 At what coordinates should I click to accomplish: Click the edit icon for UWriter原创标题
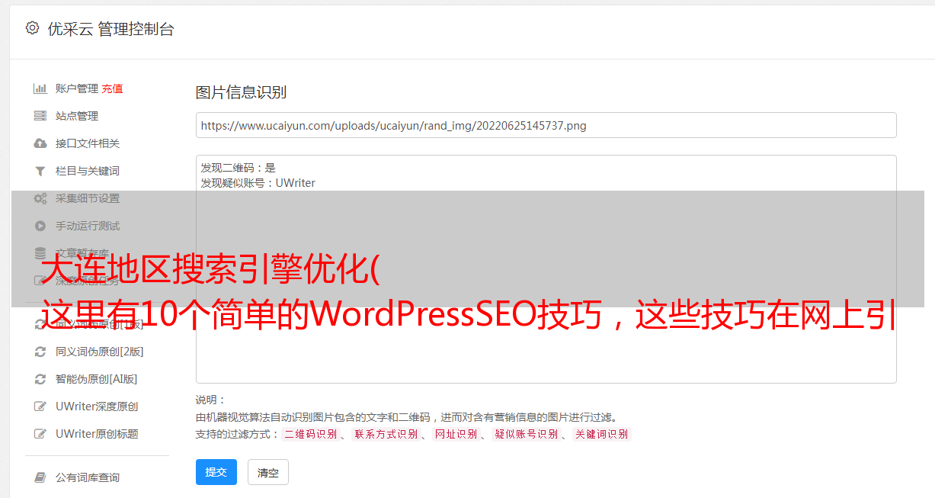tap(40, 434)
